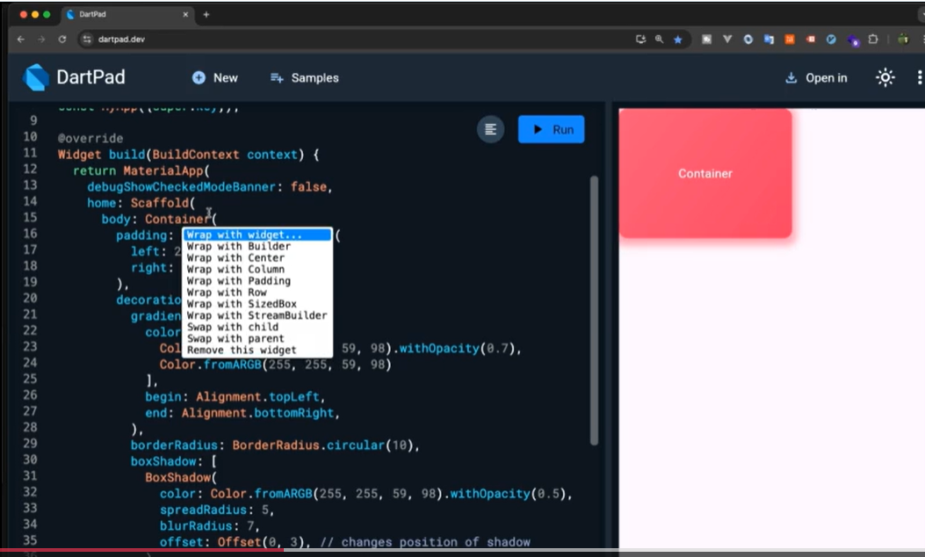Click the translate extension icon
Viewport: 925px width, 557px height.
(769, 39)
